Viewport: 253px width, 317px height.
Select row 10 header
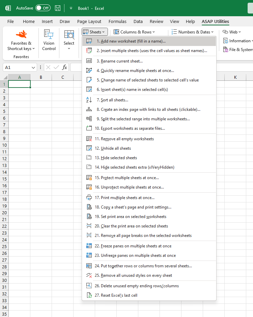(4, 145)
